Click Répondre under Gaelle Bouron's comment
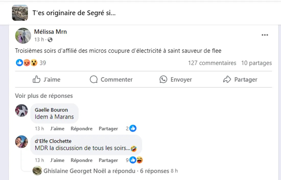This screenshot has width=281, height=180. [81, 128]
